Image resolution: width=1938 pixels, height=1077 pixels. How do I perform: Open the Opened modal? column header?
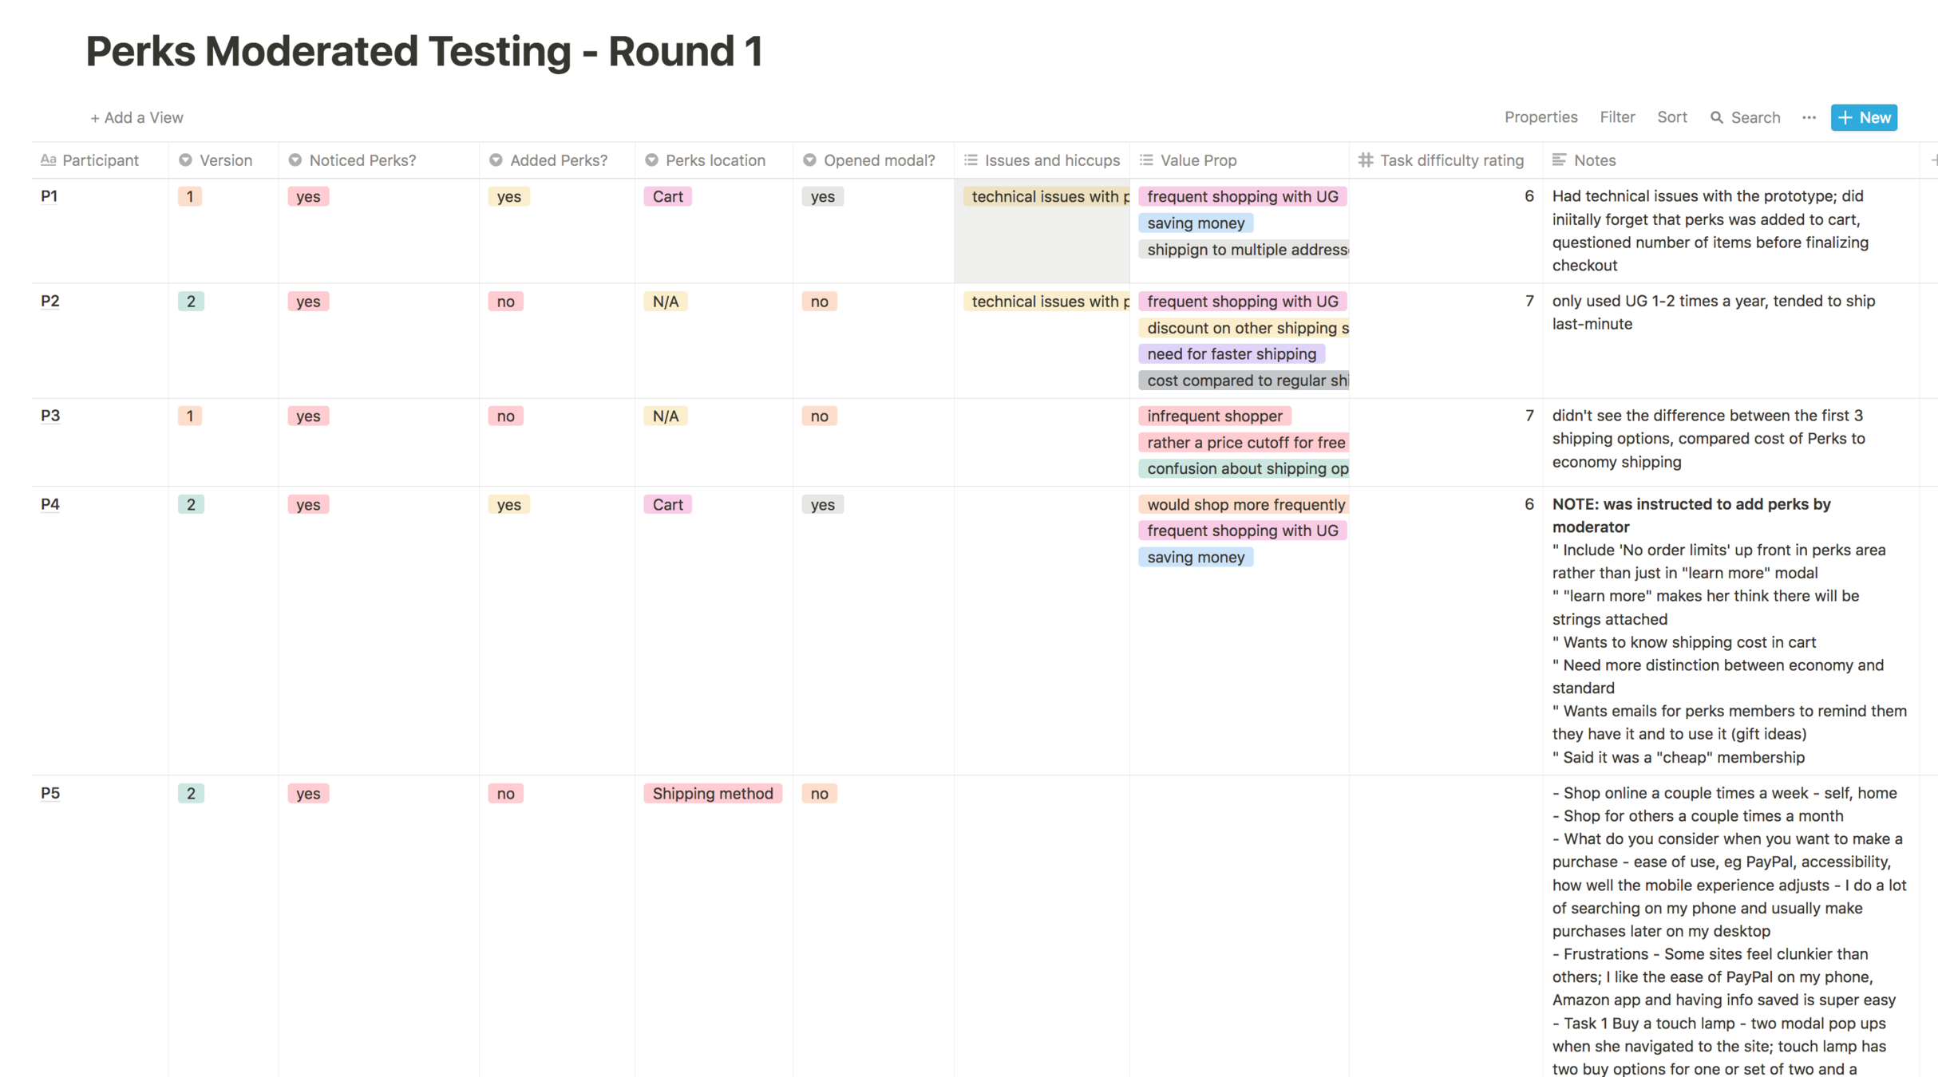[x=879, y=160]
